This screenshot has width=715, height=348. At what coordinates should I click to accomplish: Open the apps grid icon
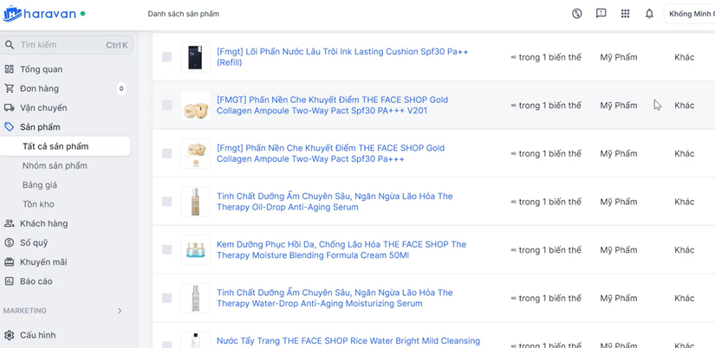[x=625, y=14]
